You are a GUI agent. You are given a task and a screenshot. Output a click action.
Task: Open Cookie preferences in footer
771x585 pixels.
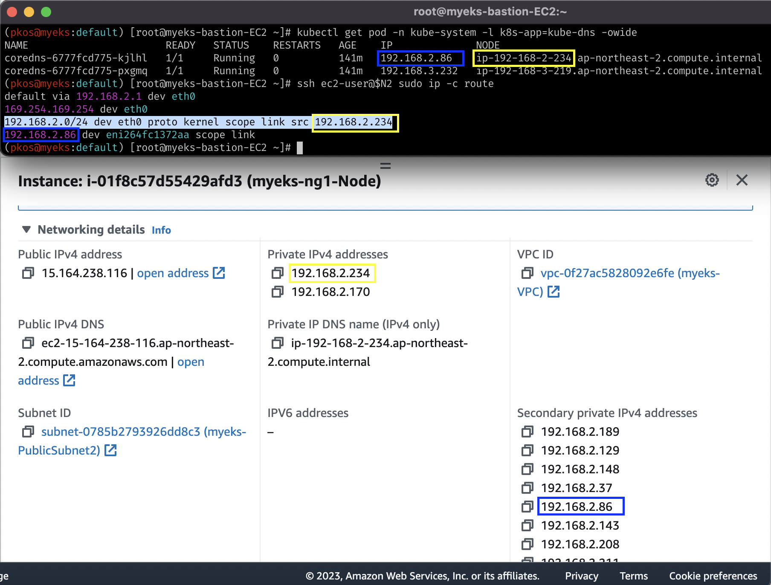coord(713,576)
